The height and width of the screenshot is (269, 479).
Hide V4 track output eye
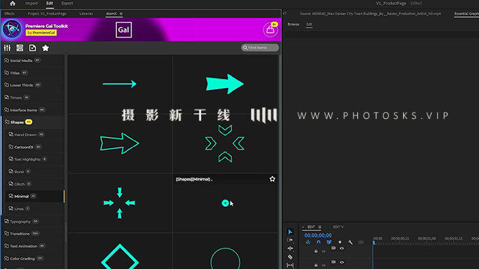click(x=342, y=262)
